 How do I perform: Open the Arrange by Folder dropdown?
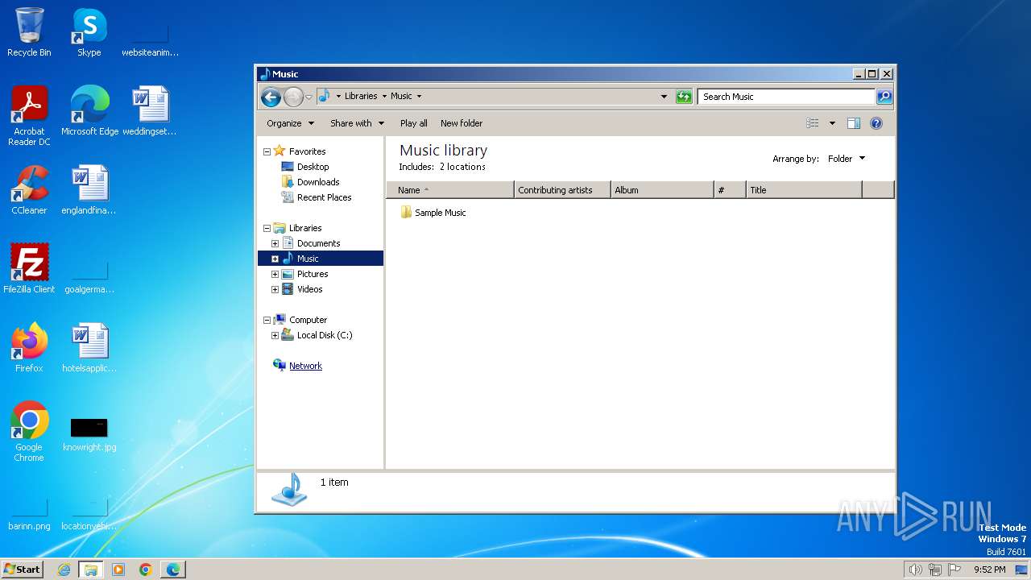(x=846, y=159)
